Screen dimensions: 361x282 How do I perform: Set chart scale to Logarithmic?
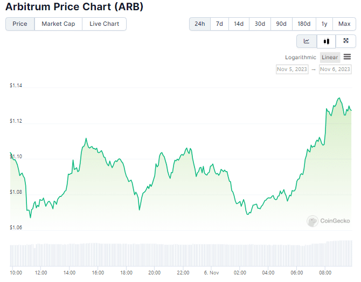(301, 58)
